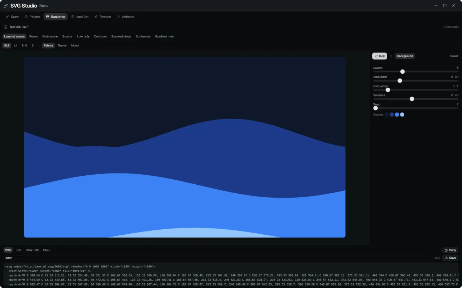Switch to the Contours pattern
Image resolution: width=462 pixels, height=288 pixels.
point(100,36)
